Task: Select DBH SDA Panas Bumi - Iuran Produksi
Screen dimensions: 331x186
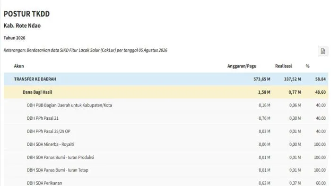Action: 61,158
